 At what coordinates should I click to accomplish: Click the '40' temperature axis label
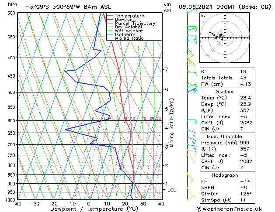tap(161, 204)
